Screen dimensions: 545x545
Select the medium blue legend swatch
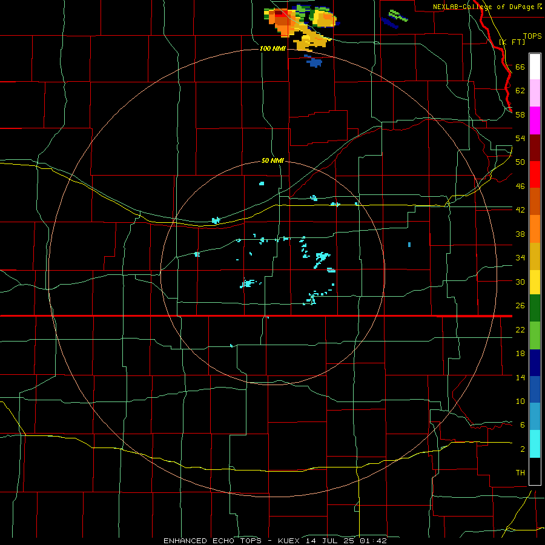tap(535, 389)
